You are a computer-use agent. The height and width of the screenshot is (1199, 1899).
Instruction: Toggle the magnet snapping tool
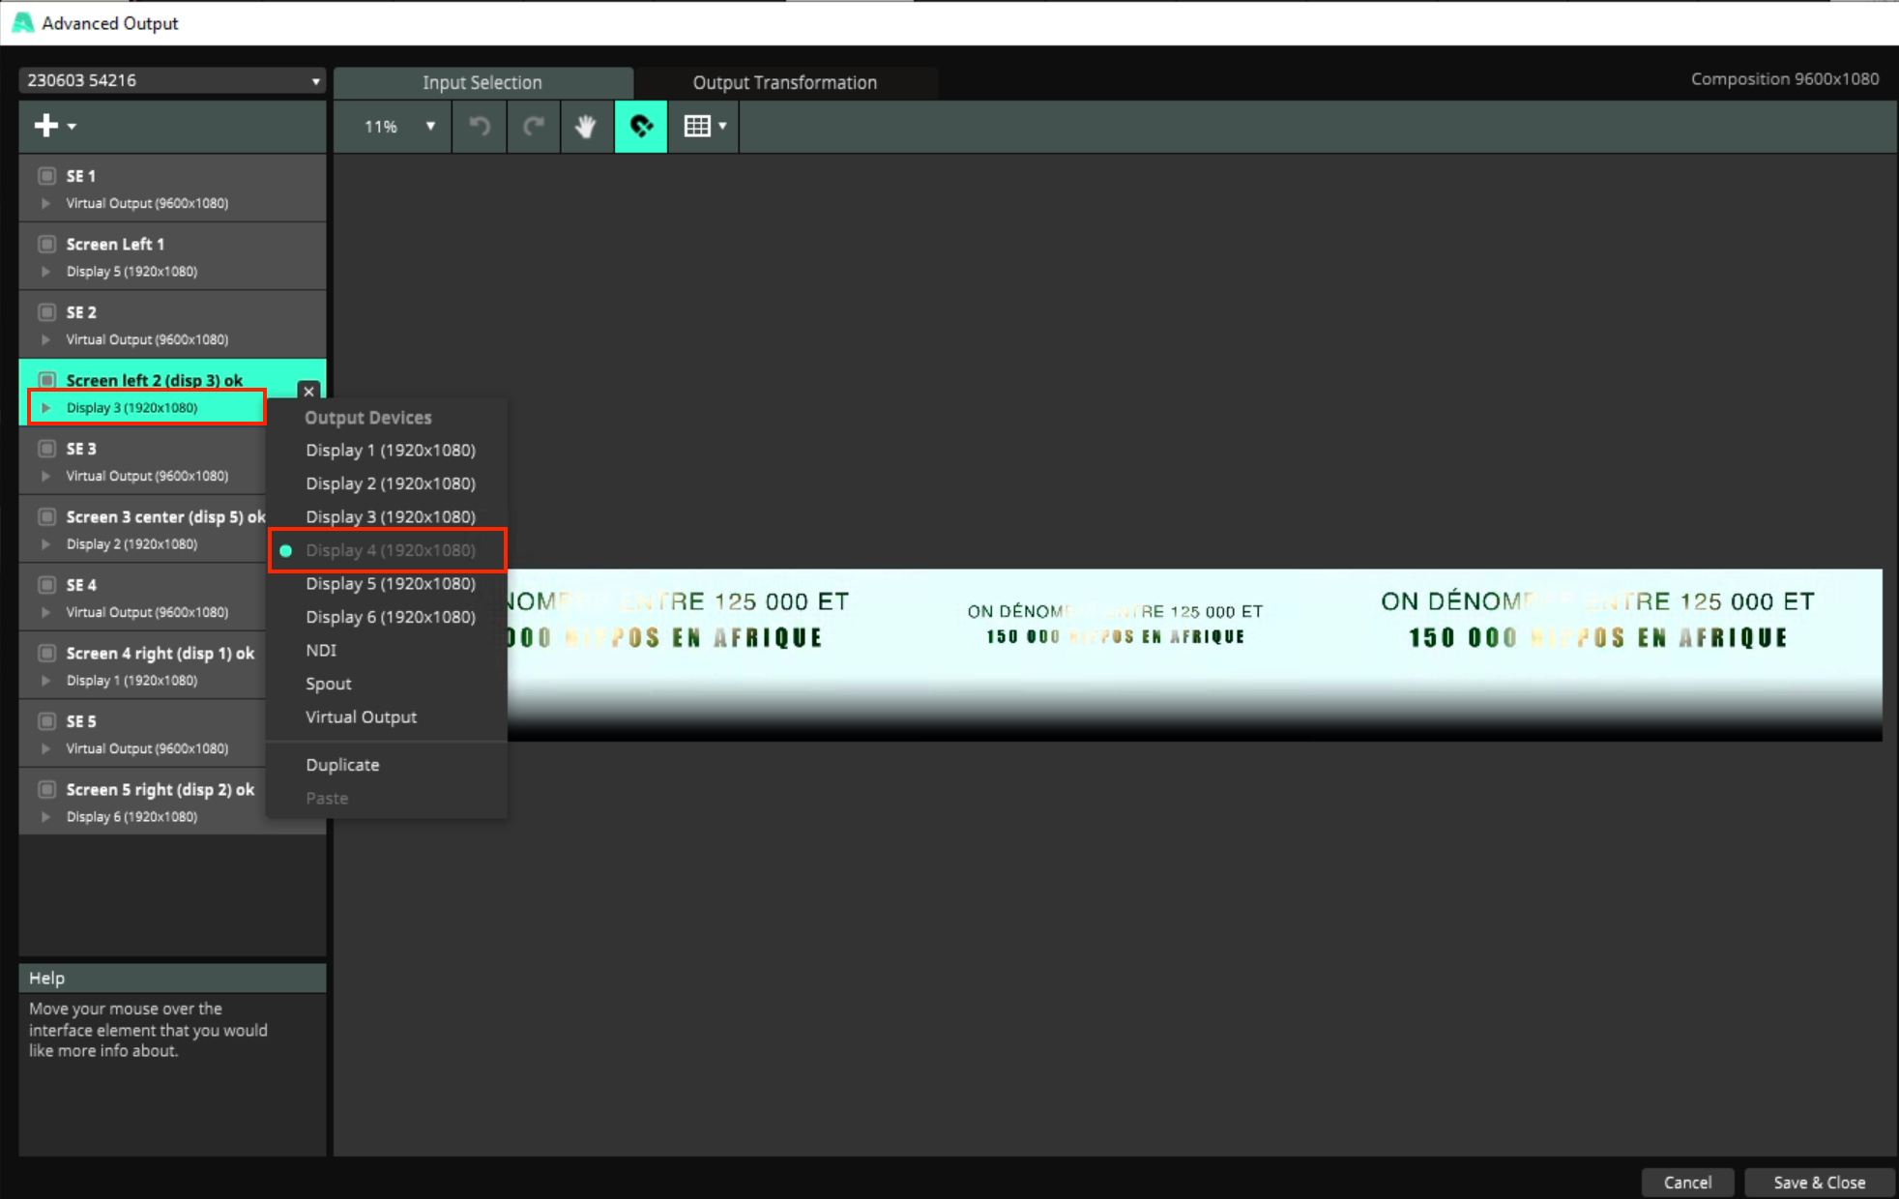[641, 126]
